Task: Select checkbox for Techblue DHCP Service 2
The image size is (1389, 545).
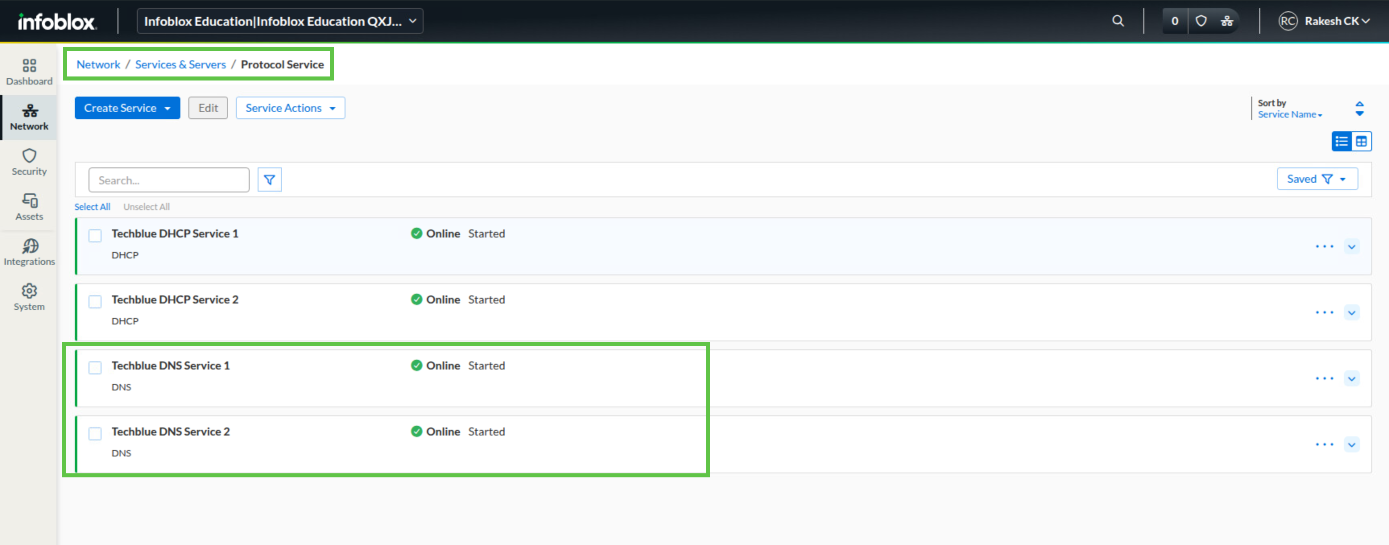Action: click(95, 301)
